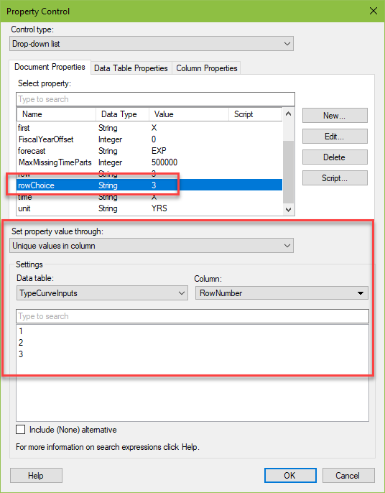The image size is (385, 493).
Task: Click the property list scroll-down arrow
Action: pyautogui.click(x=288, y=209)
